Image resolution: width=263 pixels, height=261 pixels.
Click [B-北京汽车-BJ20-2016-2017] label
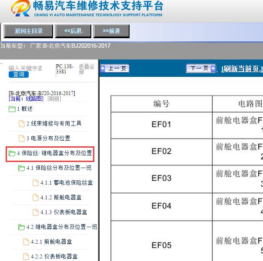click(42, 93)
